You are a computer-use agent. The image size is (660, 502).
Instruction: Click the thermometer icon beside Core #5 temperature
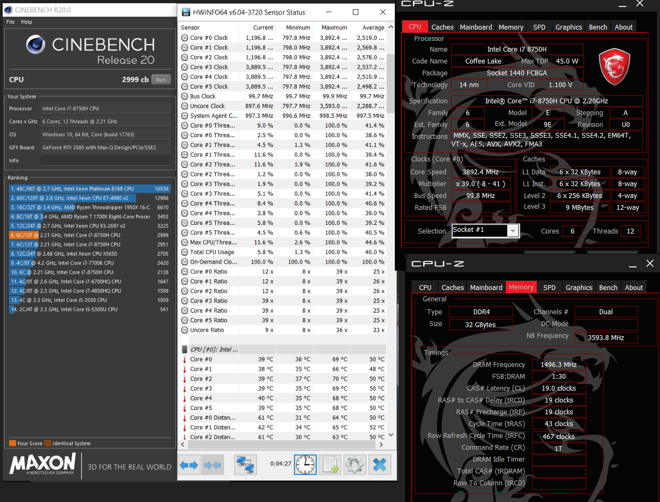(x=184, y=408)
